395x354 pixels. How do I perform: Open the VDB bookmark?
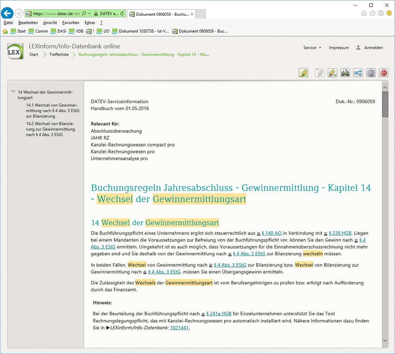pyautogui.click(x=76, y=31)
